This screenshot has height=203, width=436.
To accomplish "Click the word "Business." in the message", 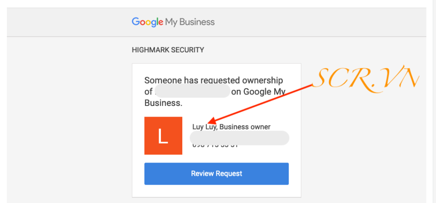I will click(x=163, y=103).
